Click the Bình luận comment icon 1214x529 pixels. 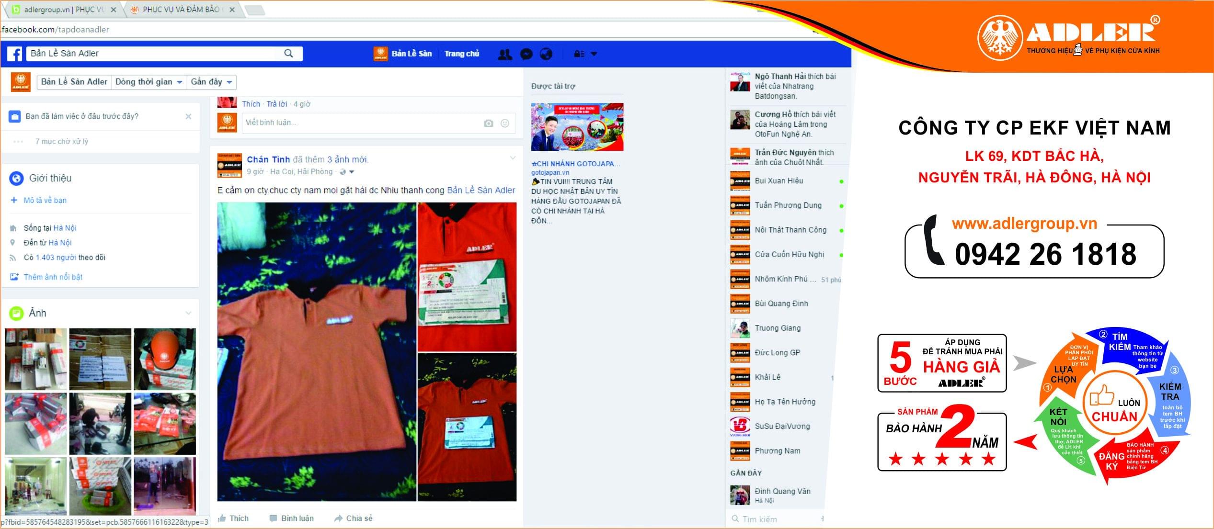tap(273, 518)
